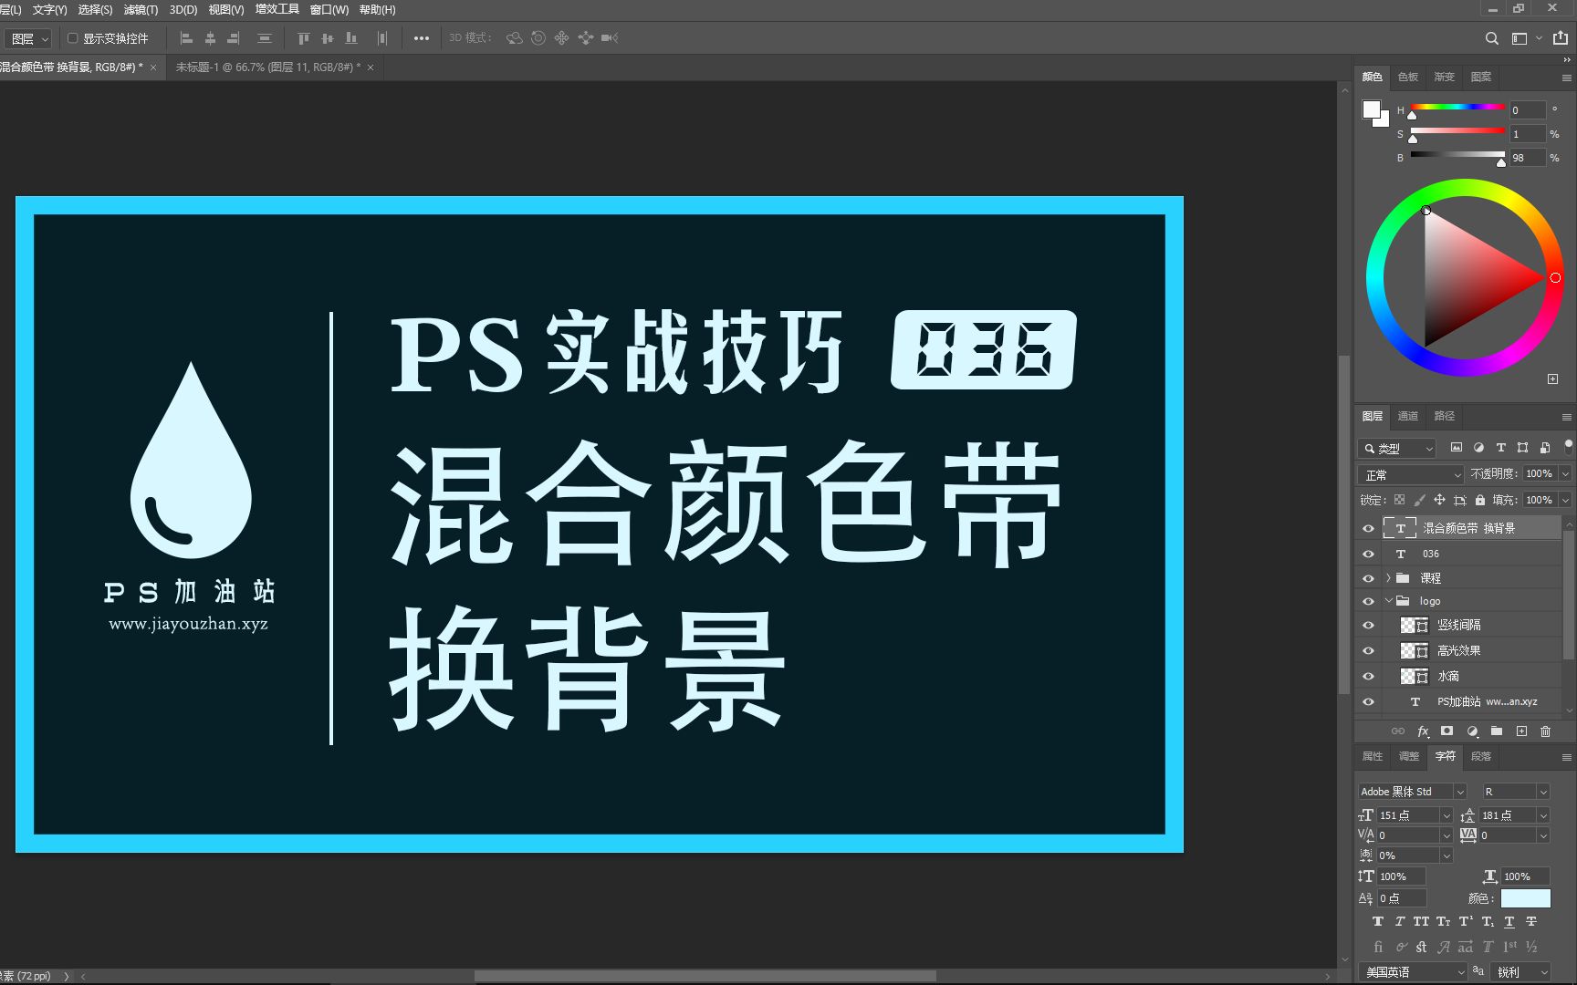Open the 美国英语 language dropdown

click(x=1413, y=972)
